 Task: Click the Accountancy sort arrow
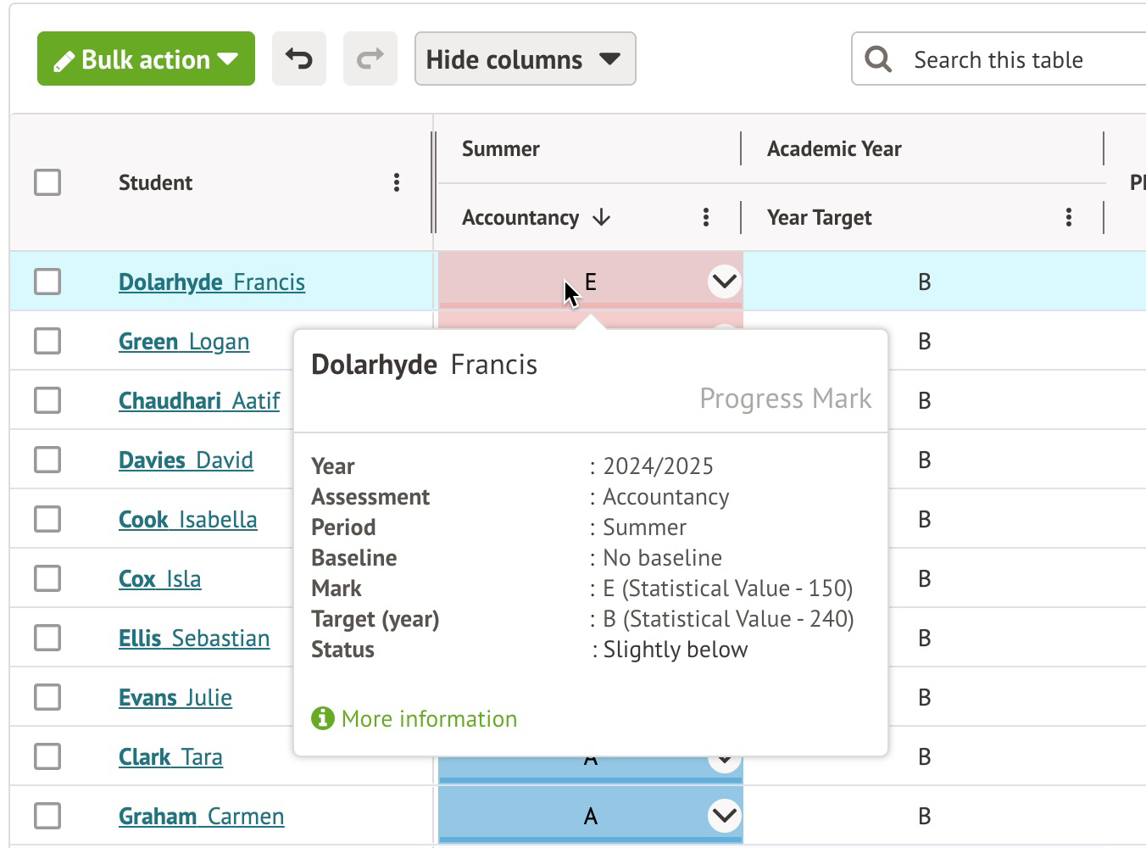point(602,217)
